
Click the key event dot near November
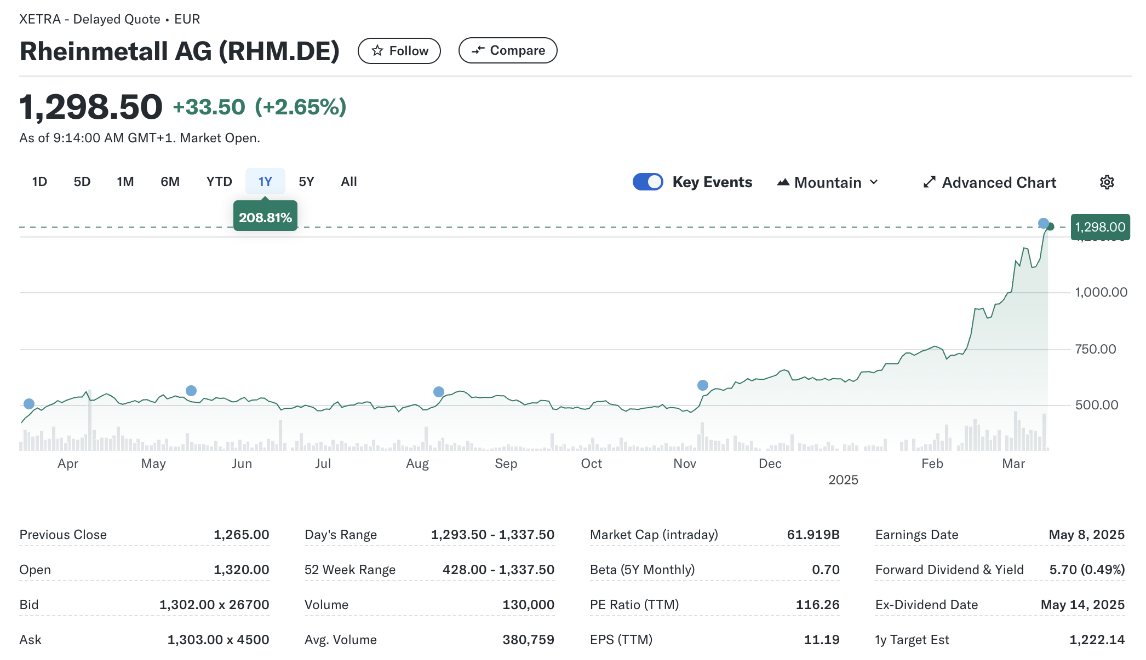(702, 385)
